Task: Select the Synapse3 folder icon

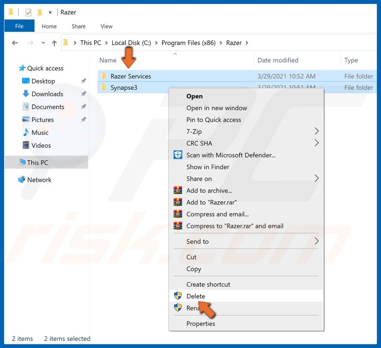Action: click(104, 87)
